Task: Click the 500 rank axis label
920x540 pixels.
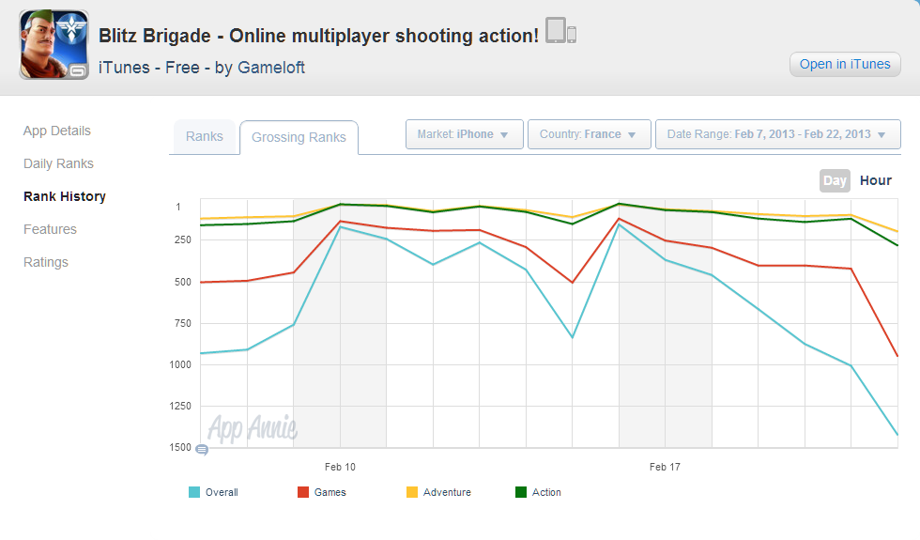Action: 182,283
